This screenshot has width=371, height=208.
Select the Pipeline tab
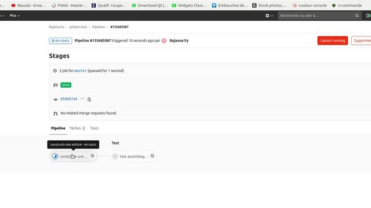tap(58, 128)
